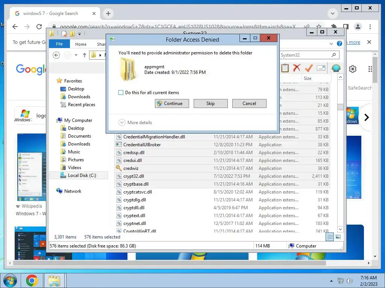This screenshot has height=288, width=385.
Task: Click the orange checkmark toolbar icon
Action: point(309,68)
